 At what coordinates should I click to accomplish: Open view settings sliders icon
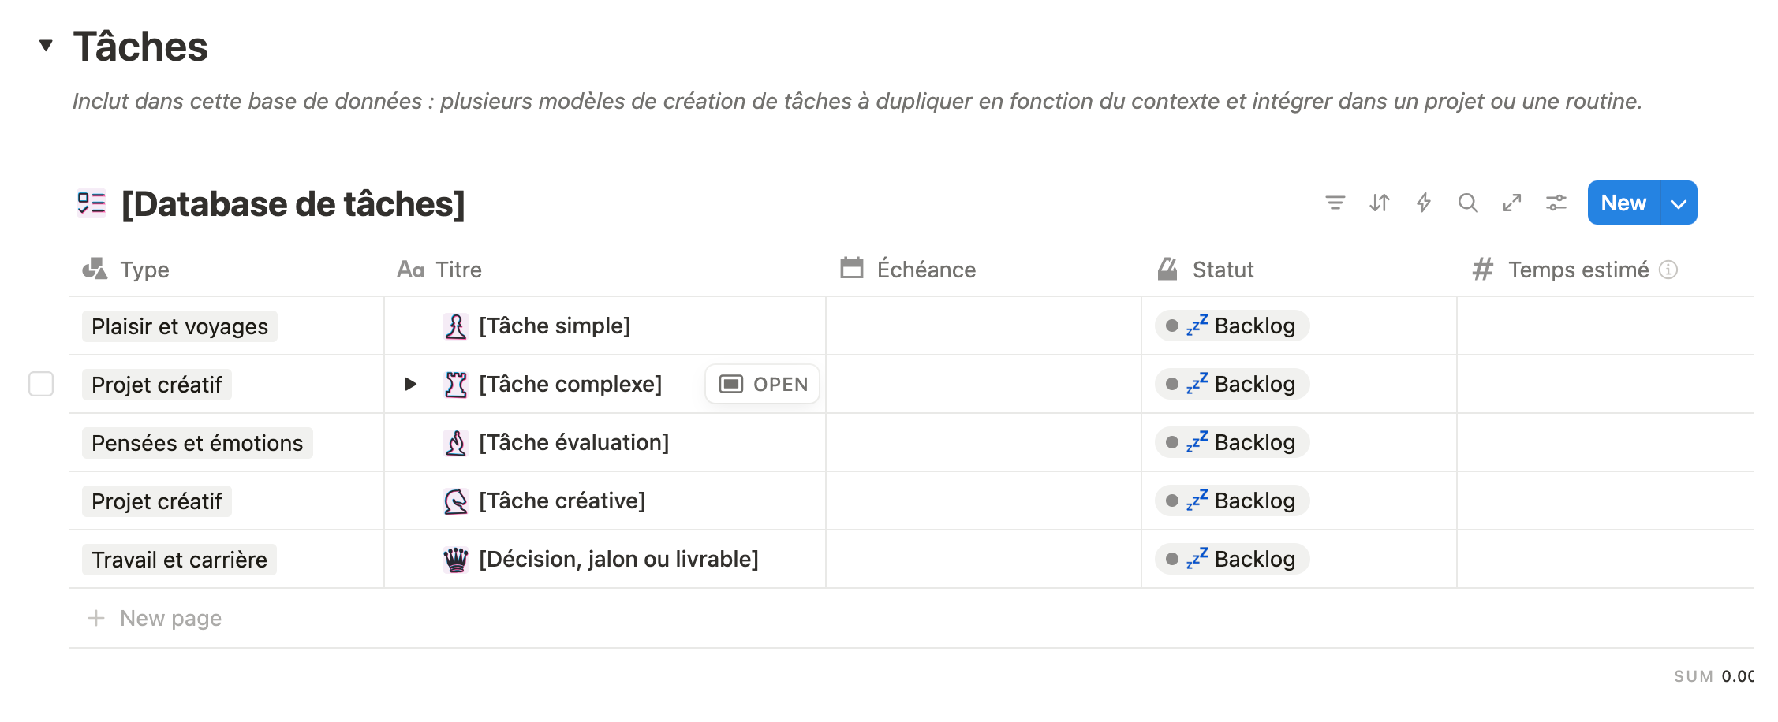click(1556, 203)
